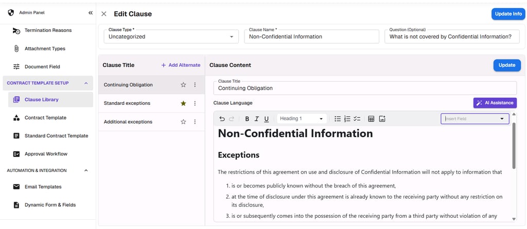
Task: Open Contract Template in sidebar
Action: tap(45, 118)
